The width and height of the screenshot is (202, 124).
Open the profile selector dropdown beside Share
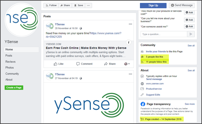point(127,64)
